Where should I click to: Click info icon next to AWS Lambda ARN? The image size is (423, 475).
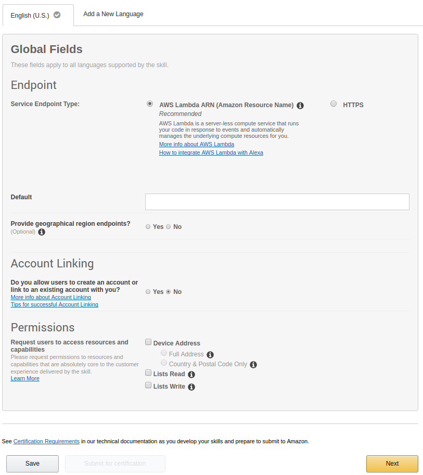click(300, 106)
